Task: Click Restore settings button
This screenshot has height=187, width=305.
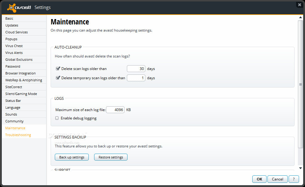Action: tap(111, 157)
